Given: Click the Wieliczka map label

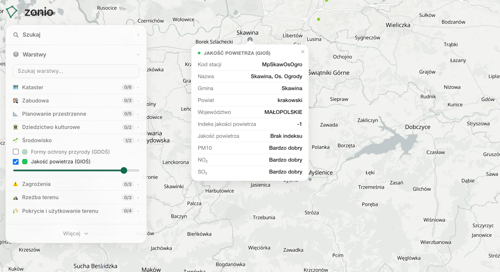Looking at the screenshot, I should 398,25.
